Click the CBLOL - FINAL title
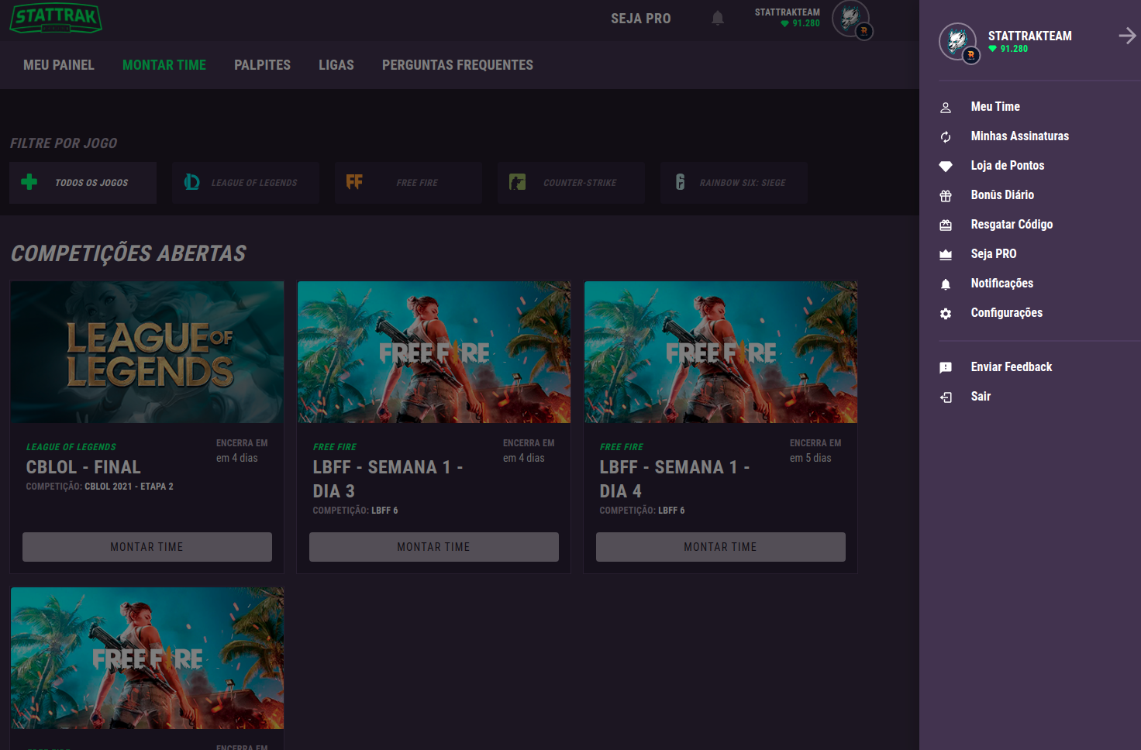Image resolution: width=1141 pixels, height=750 pixels. tap(84, 467)
